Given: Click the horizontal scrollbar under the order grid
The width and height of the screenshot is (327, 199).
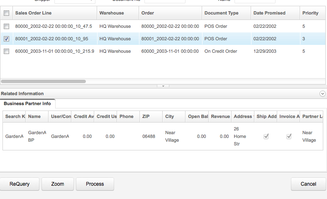Looking at the screenshot, I should 43,81.
